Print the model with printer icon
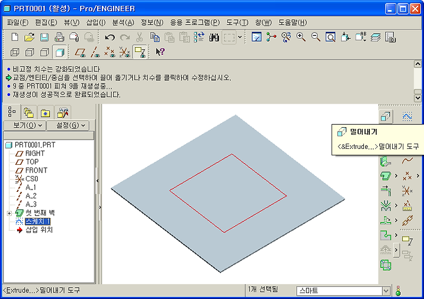 (x=59, y=36)
